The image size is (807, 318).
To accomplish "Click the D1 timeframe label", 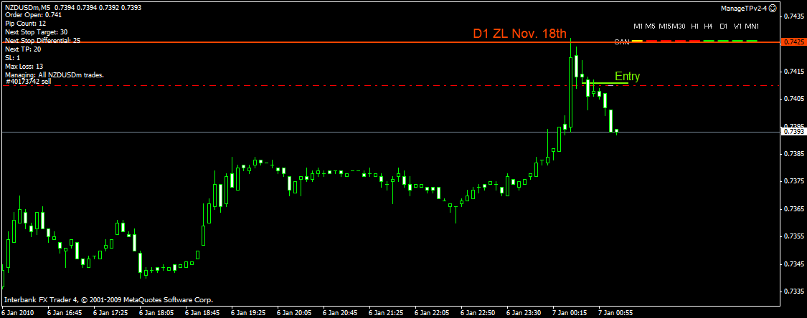I will point(724,26).
